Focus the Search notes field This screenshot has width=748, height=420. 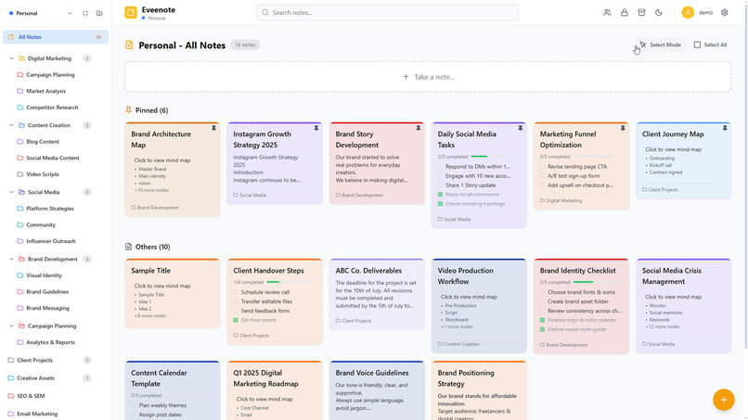(387, 13)
